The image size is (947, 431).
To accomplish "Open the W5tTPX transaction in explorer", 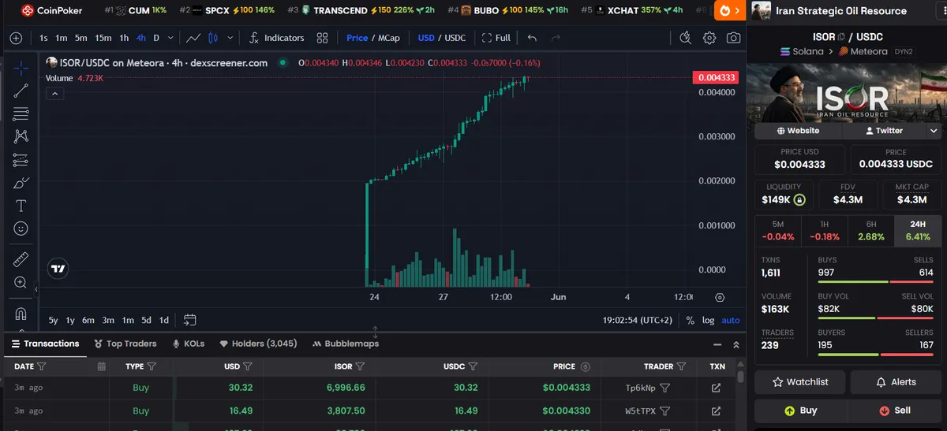I will (716, 411).
